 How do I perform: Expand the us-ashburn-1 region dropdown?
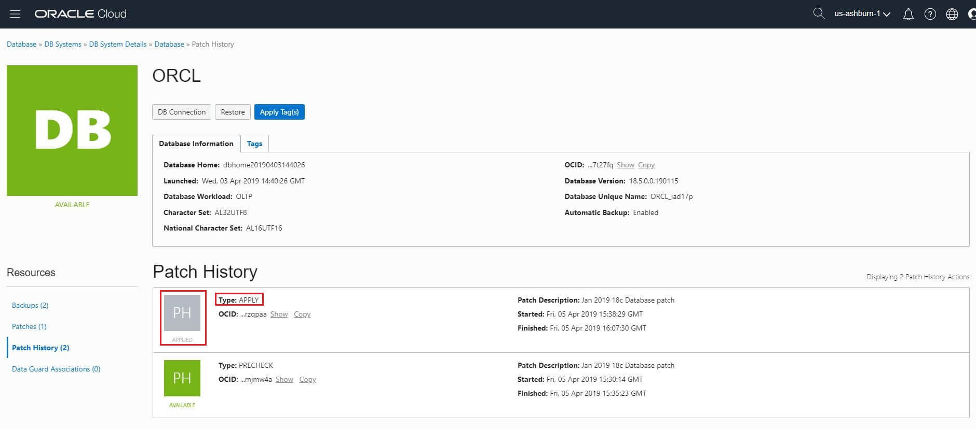point(862,14)
